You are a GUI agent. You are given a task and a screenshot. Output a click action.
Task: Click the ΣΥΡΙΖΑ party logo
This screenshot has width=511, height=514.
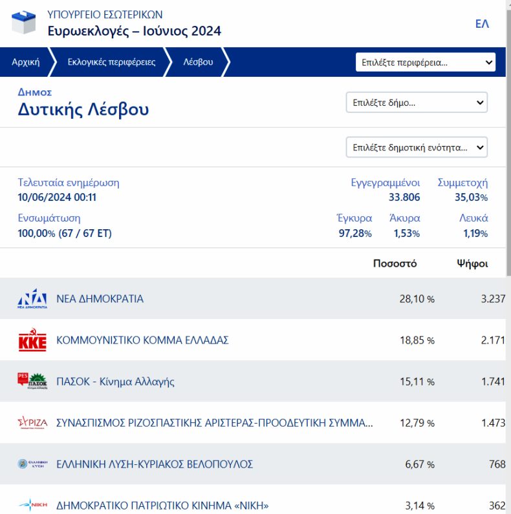pos(32,422)
